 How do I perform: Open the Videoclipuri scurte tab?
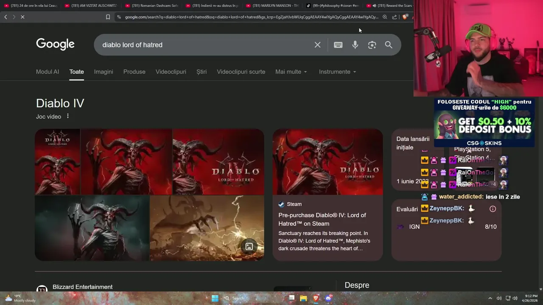(x=241, y=72)
